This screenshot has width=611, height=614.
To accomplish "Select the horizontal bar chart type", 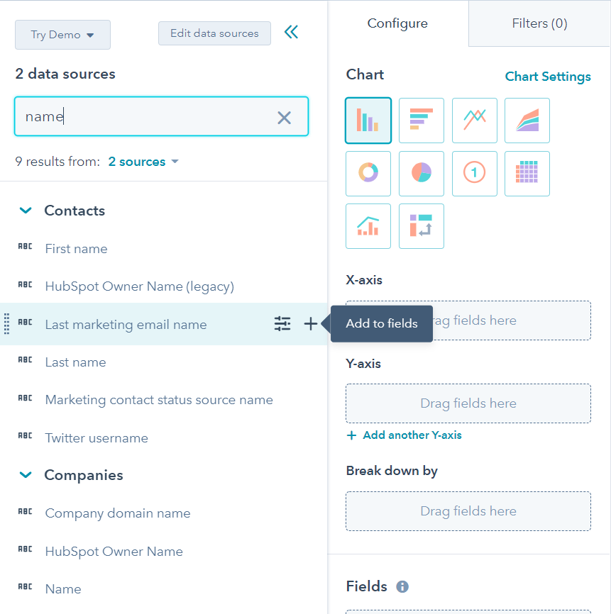I will [x=422, y=121].
